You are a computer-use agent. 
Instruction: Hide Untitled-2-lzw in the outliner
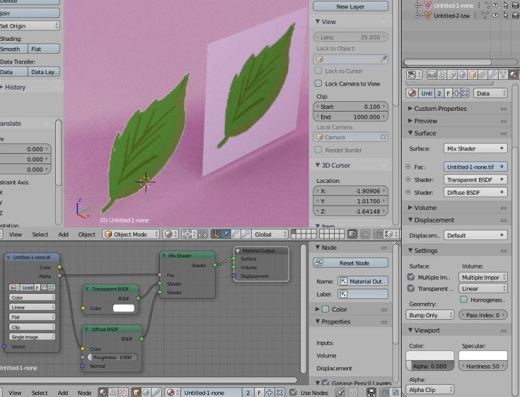pyautogui.click(x=495, y=15)
